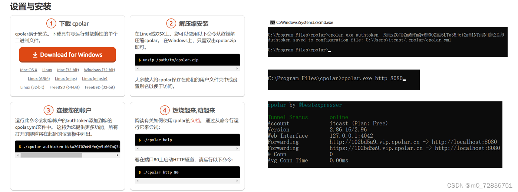Open the 文档 documentation link
518x192 pixels.
(x=195, y=121)
